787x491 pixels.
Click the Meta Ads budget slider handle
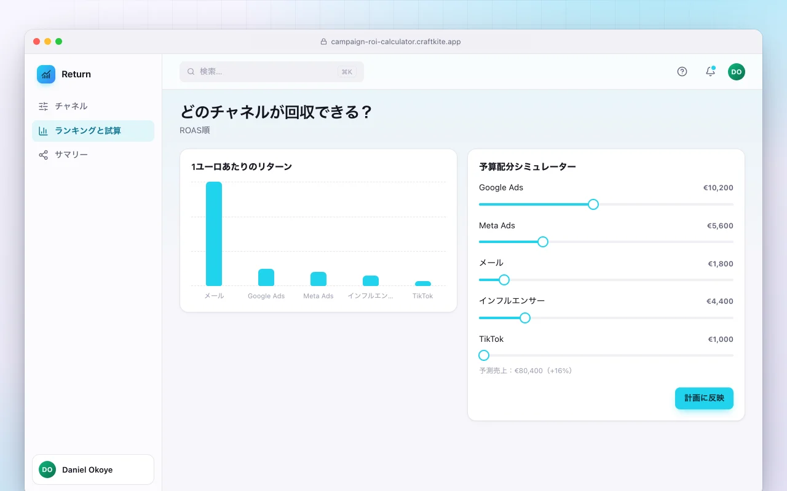(x=543, y=242)
